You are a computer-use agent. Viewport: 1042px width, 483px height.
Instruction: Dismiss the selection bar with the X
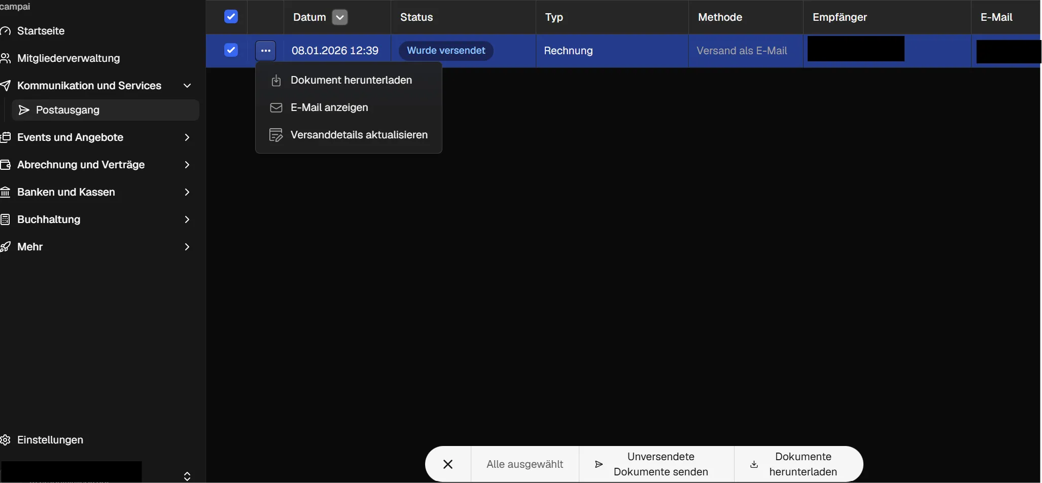(448, 464)
